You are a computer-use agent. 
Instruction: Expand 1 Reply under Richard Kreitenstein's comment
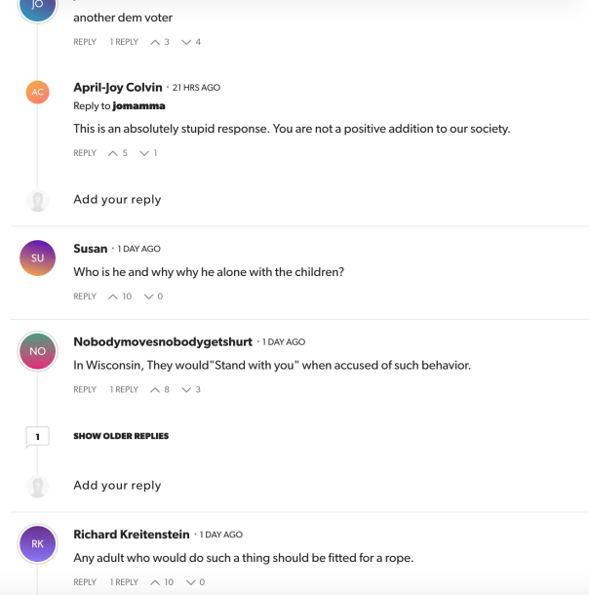tap(124, 582)
